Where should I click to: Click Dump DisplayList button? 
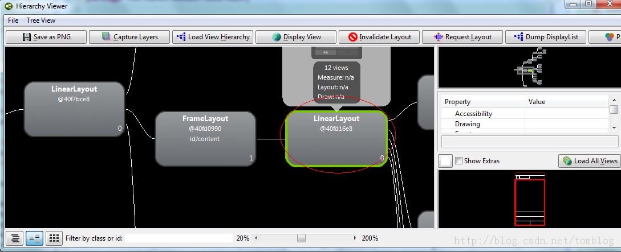click(546, 37)
